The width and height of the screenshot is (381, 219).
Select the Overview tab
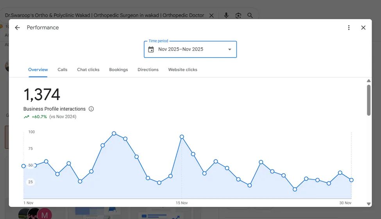pyautogui.click(x=38, y=70)
